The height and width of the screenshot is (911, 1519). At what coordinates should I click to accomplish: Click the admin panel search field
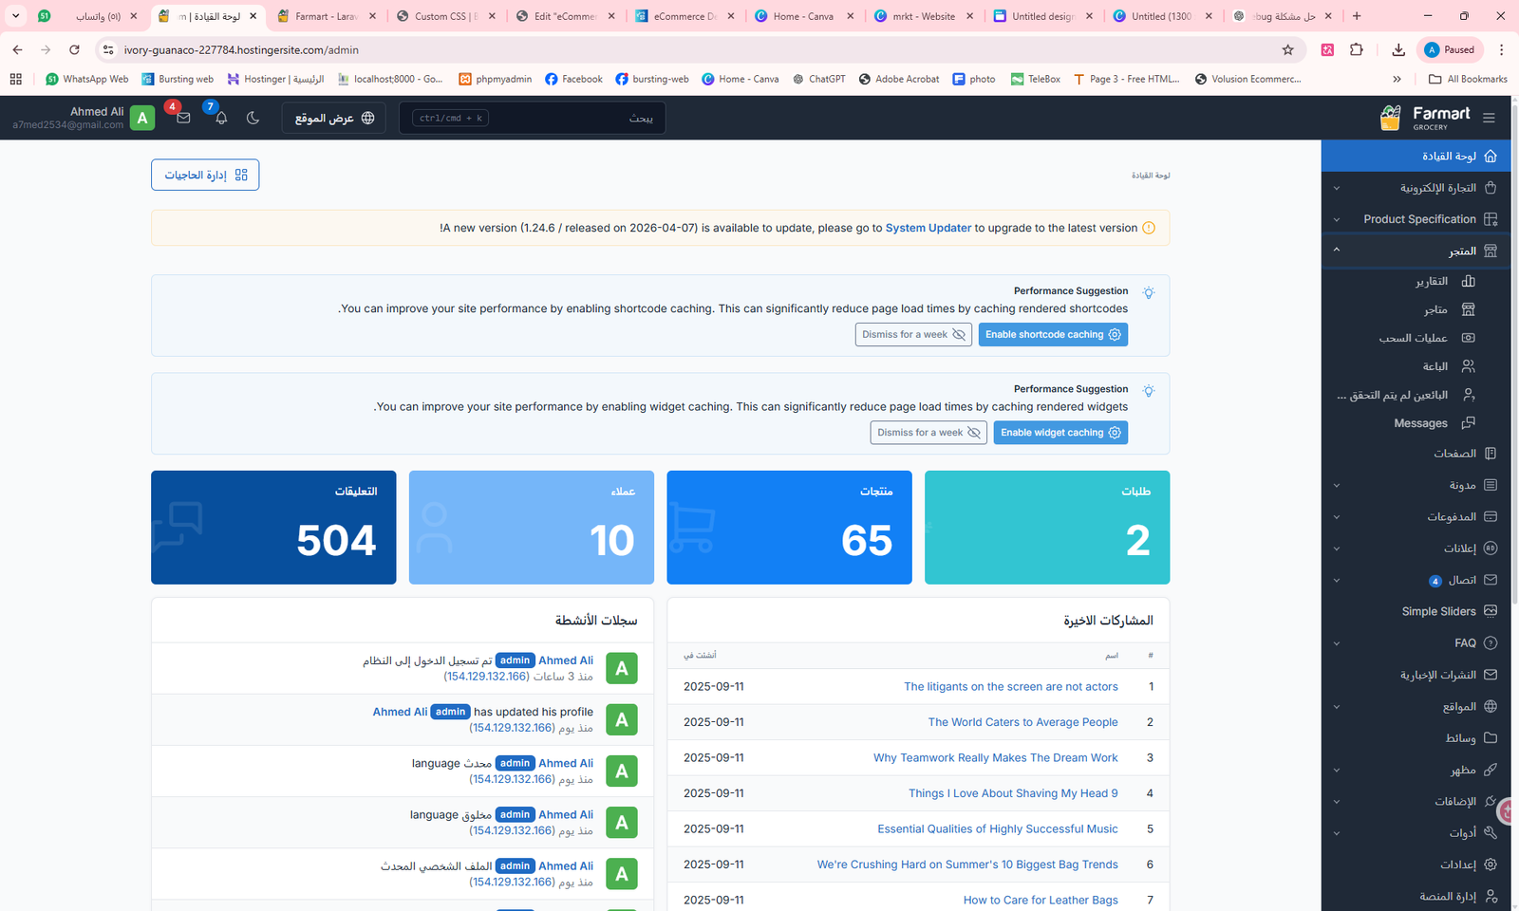[532, 118]
